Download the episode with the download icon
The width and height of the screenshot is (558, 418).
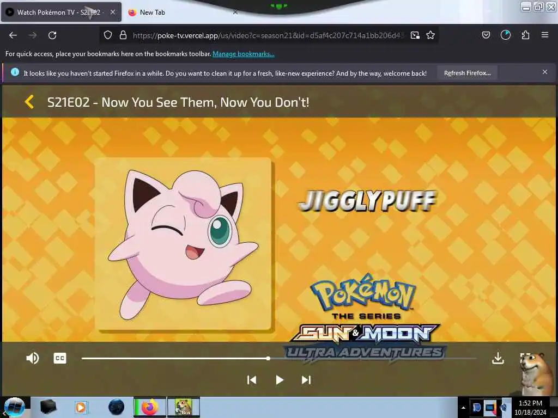(498, 358)
